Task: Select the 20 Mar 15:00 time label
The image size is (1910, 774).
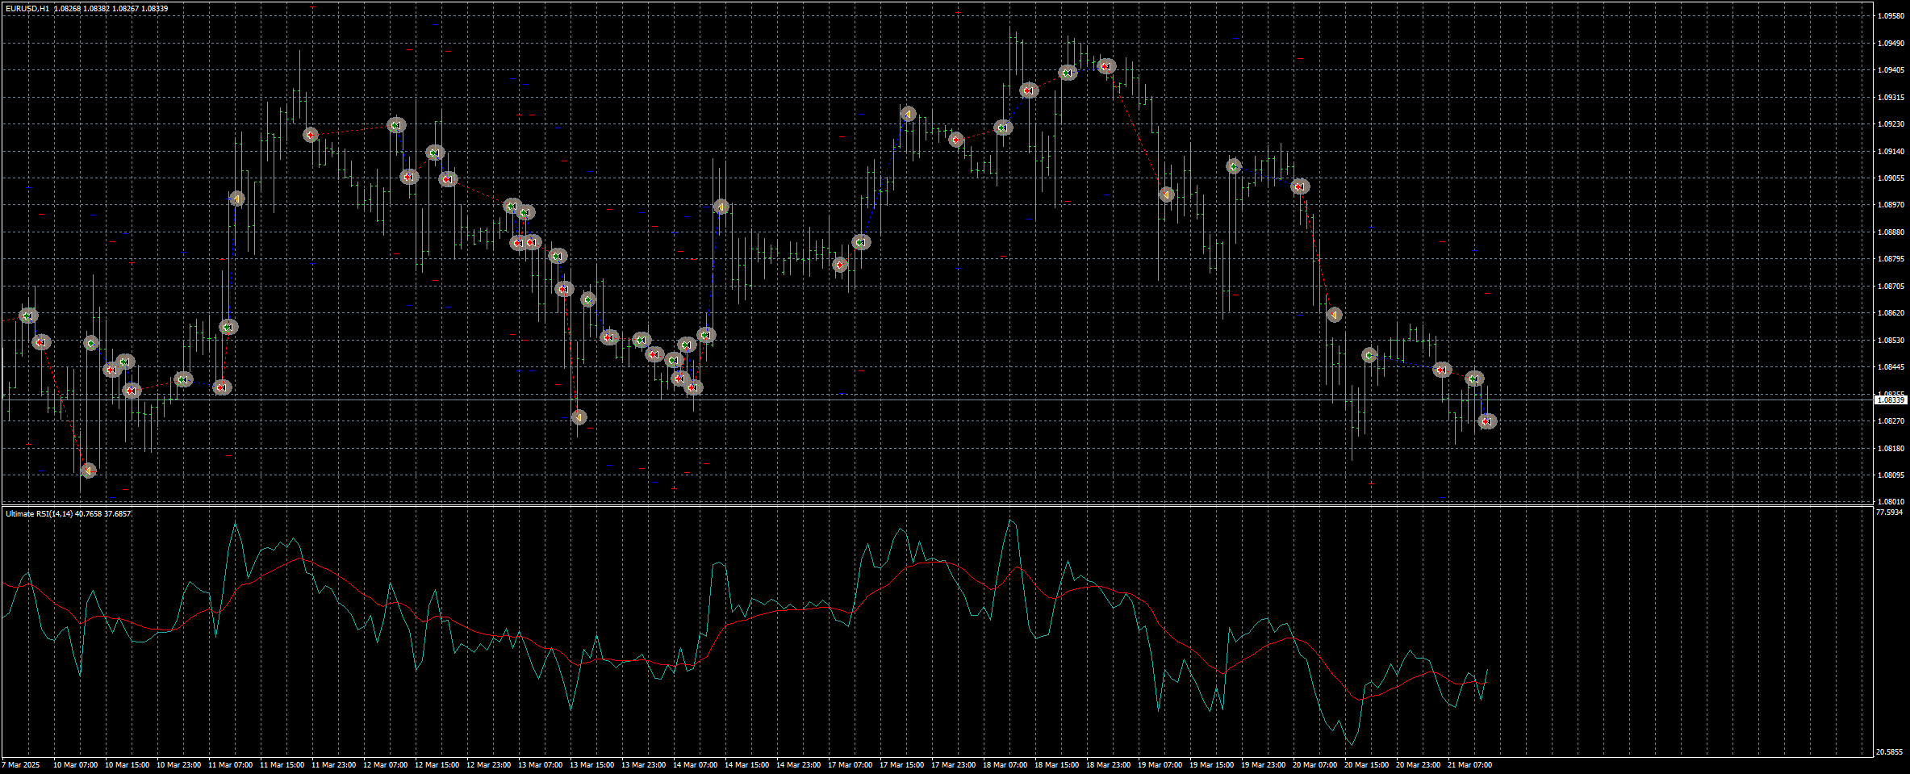Action: [x=1367, y=764]
